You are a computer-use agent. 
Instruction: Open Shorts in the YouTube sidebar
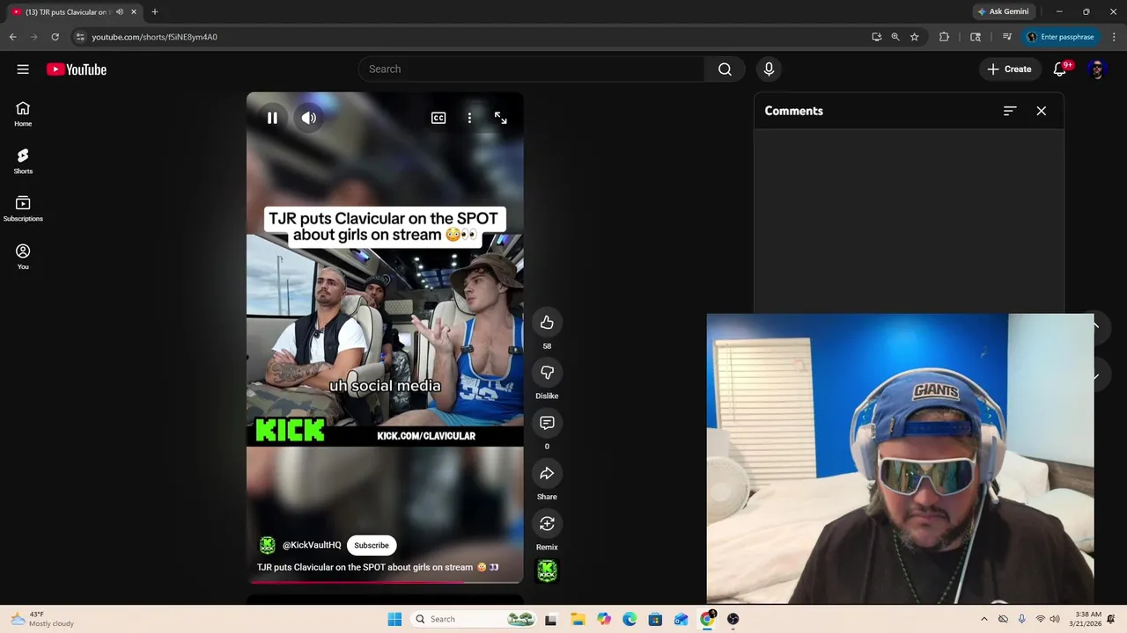(x=23, y=161)
